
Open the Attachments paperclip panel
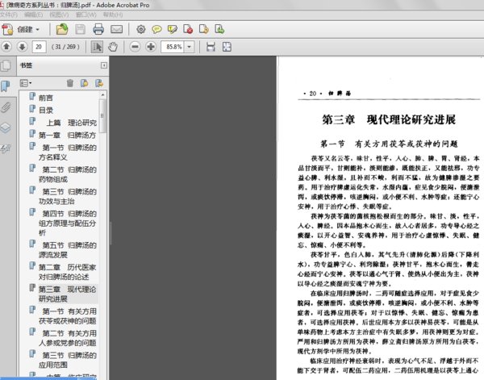coord(6,107)
